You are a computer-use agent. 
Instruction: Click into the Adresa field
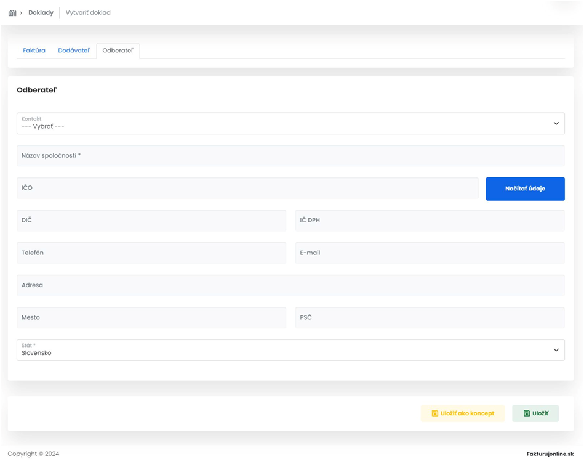(x=290, y=285)
